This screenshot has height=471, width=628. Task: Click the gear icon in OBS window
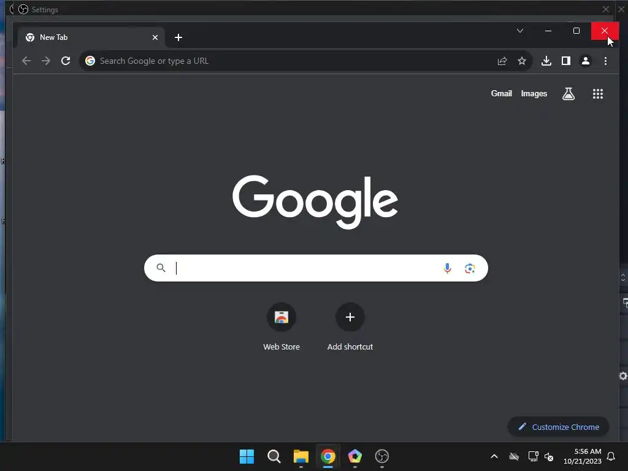point(623,376)
